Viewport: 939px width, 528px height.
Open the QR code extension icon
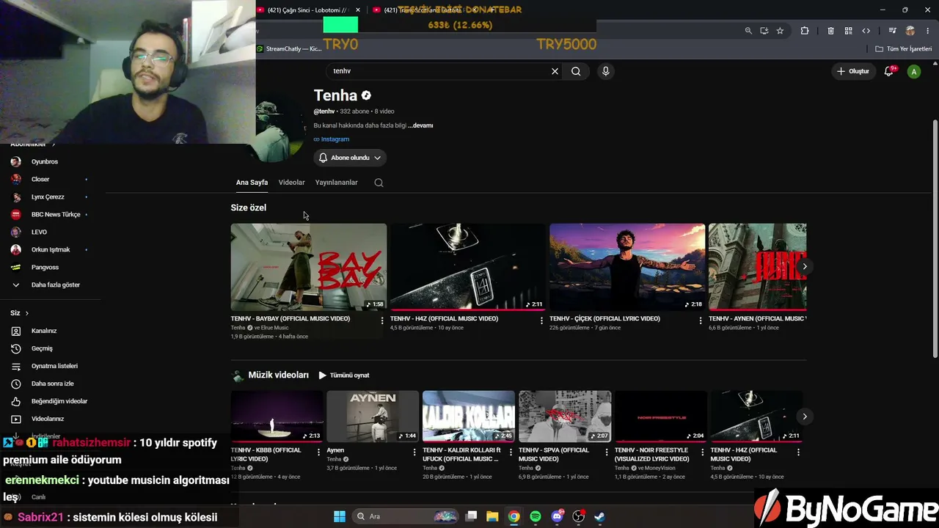848,31
